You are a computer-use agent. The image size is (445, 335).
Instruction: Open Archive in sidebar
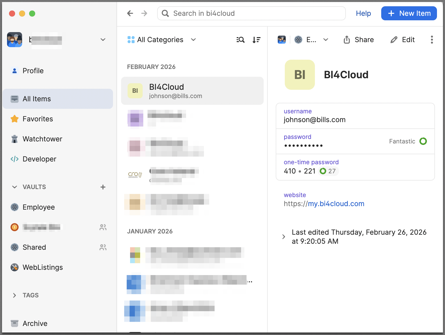58,323
